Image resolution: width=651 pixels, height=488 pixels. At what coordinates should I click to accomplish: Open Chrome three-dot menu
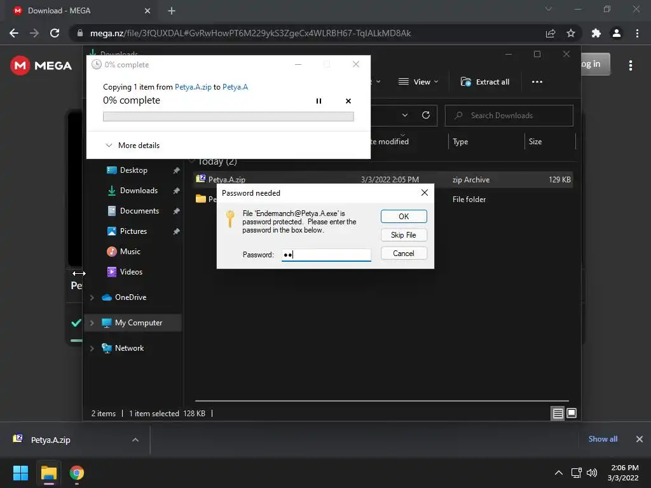pos(637,33)
